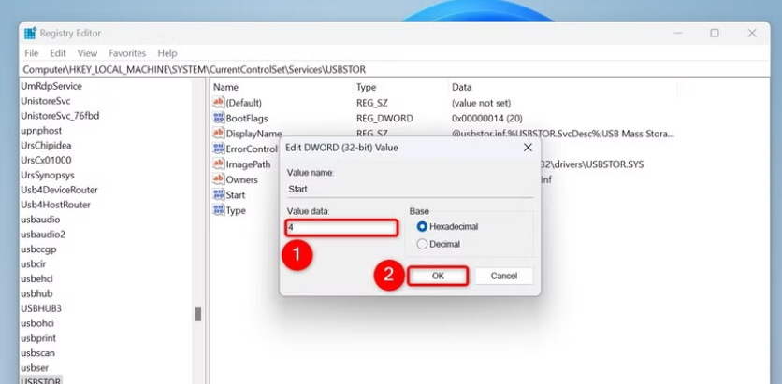Click the ImagePath string icon
Screen dimensions: 782x384
point(219,164)
